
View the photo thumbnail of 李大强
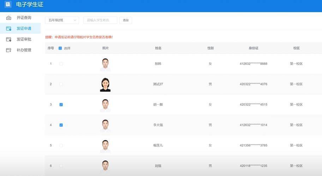click(x=105, y=126)
